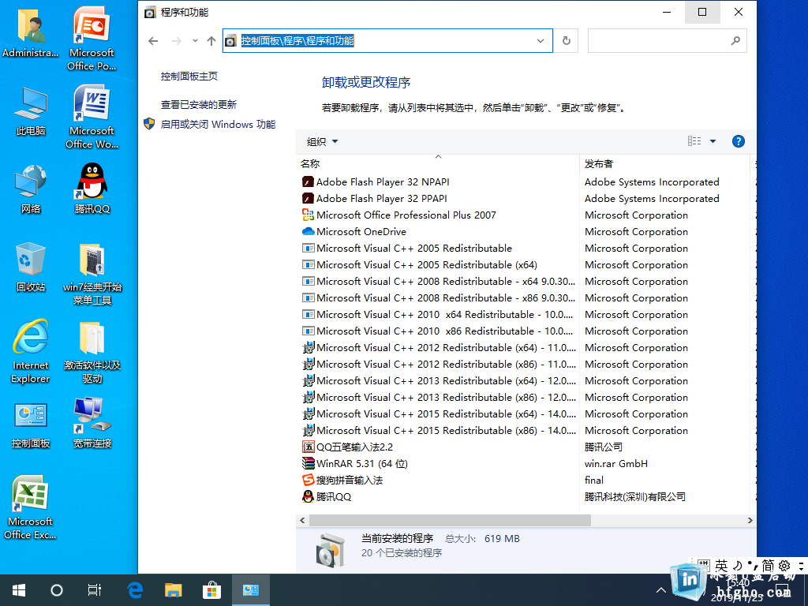Show hidden tray icons chevron
The image size is (808, 606).
click(x=660, y=590)
